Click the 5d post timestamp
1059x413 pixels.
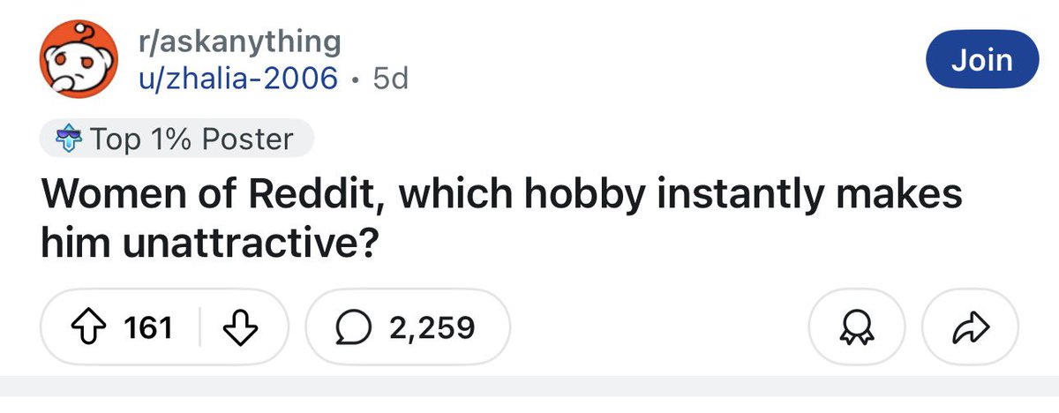(391, 79)
